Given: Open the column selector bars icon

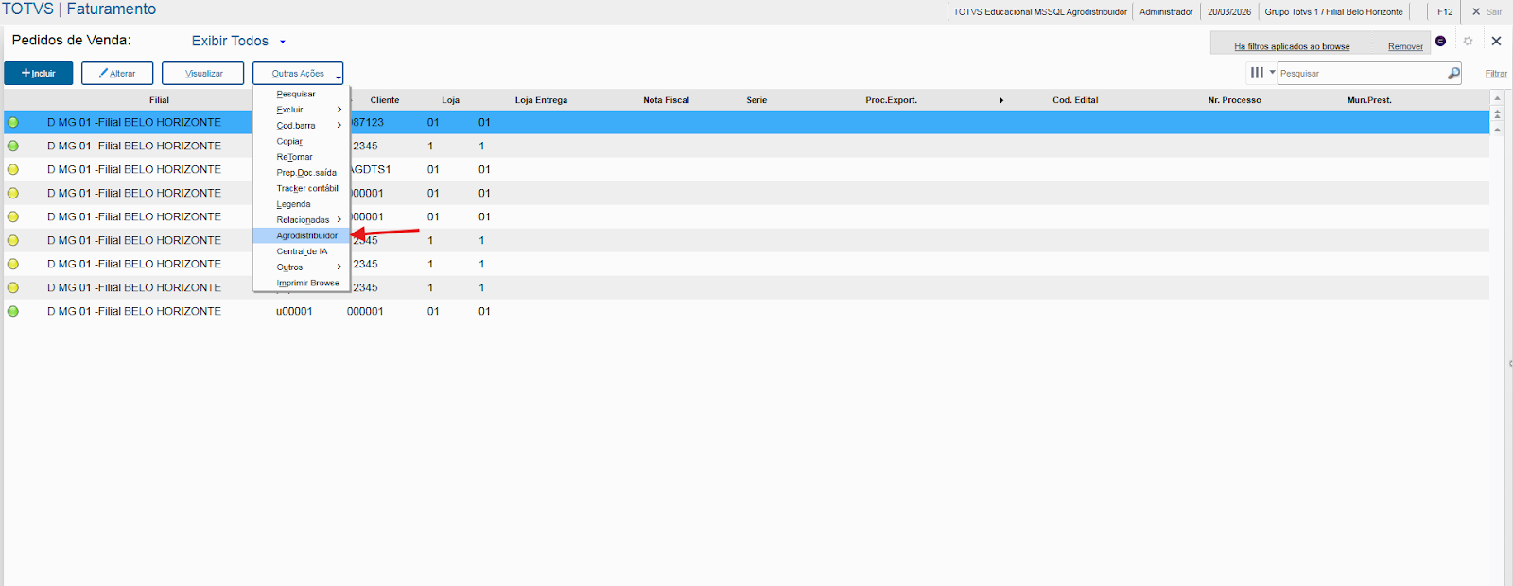Looking at the screenshot, I should (x=1257, y=72).
